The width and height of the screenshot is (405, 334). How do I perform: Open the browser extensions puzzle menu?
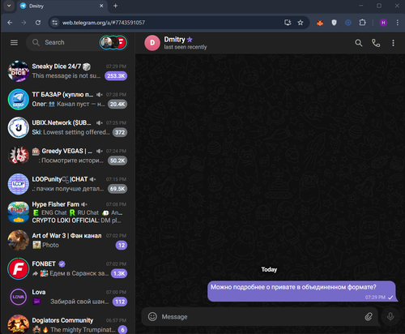coord(362,23)
